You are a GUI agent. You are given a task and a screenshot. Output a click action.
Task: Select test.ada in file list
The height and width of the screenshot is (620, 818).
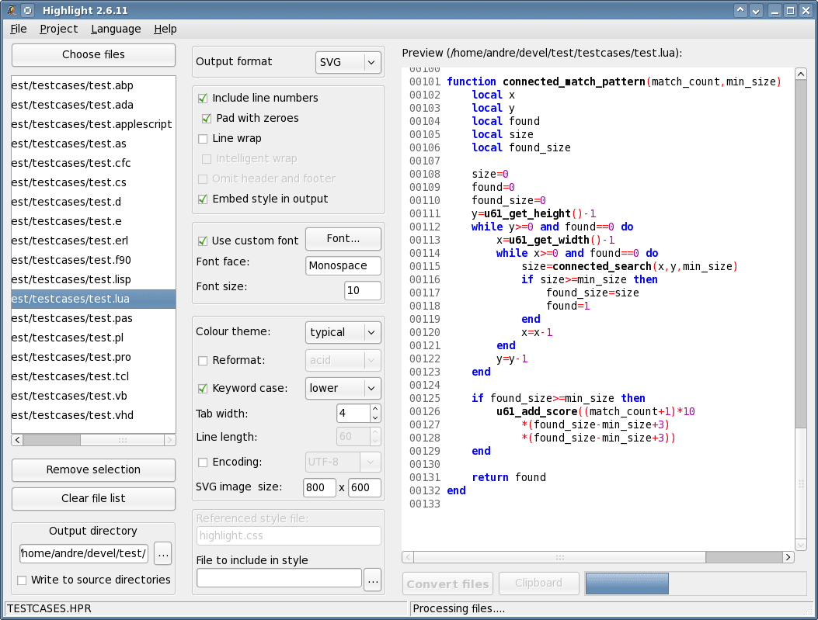93,105
